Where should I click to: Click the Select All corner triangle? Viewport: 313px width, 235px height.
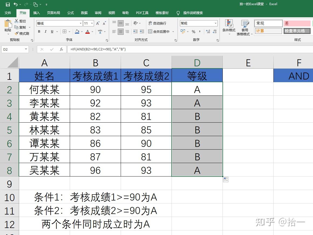[13, 63]
